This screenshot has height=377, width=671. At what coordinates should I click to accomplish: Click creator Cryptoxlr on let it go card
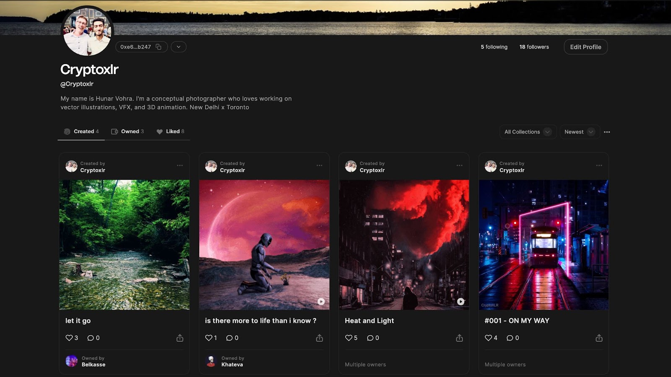click(93, 170)
